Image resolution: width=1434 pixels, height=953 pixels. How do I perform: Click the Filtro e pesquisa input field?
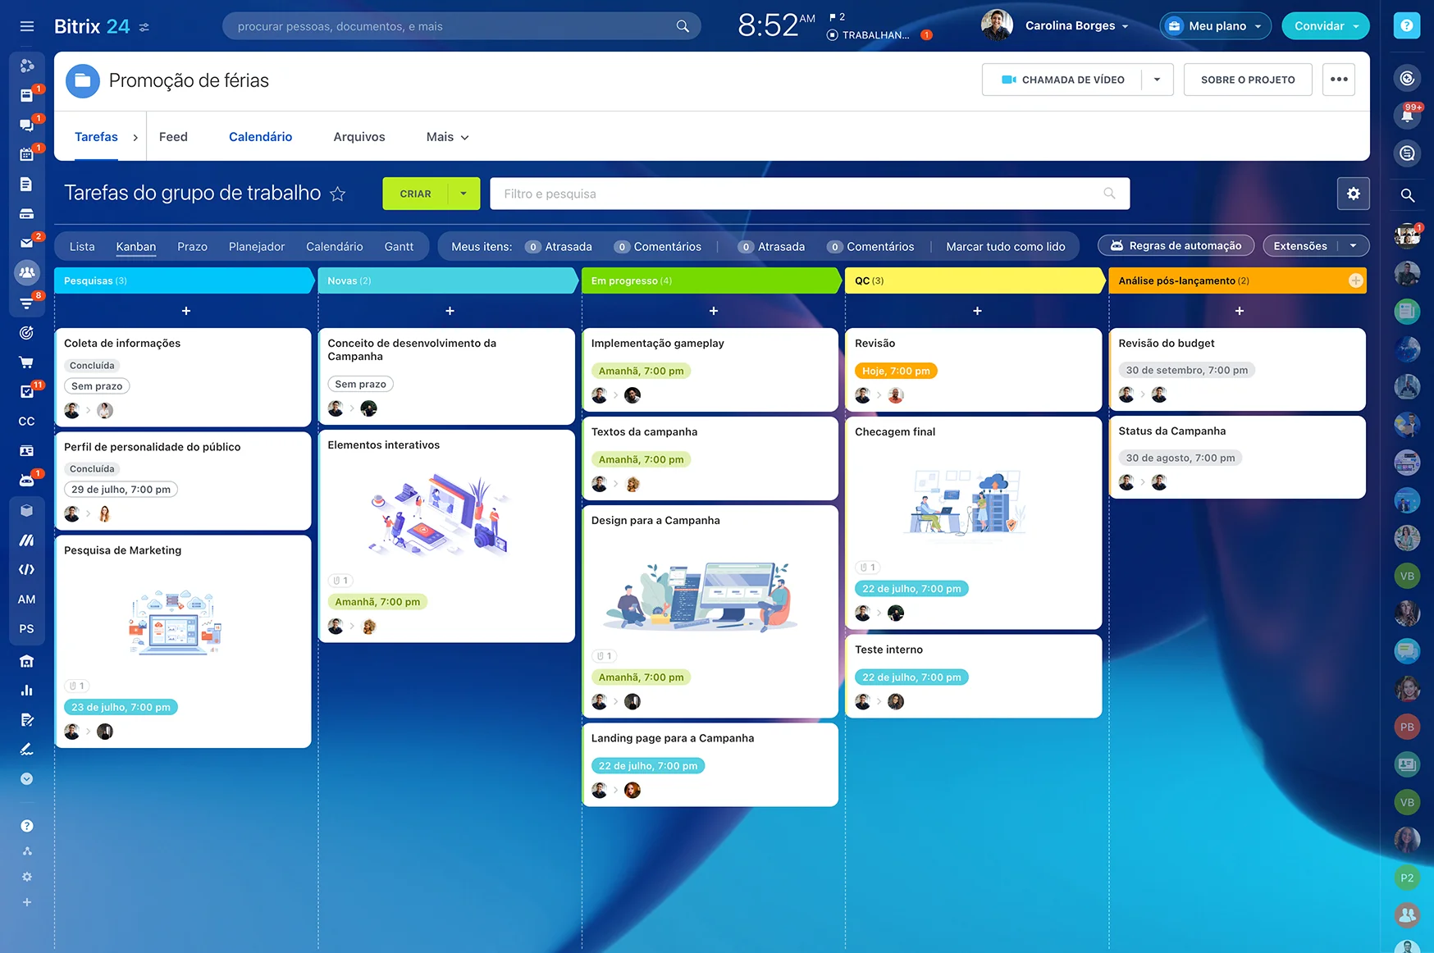pyautogui.click(x=796, y=194)
